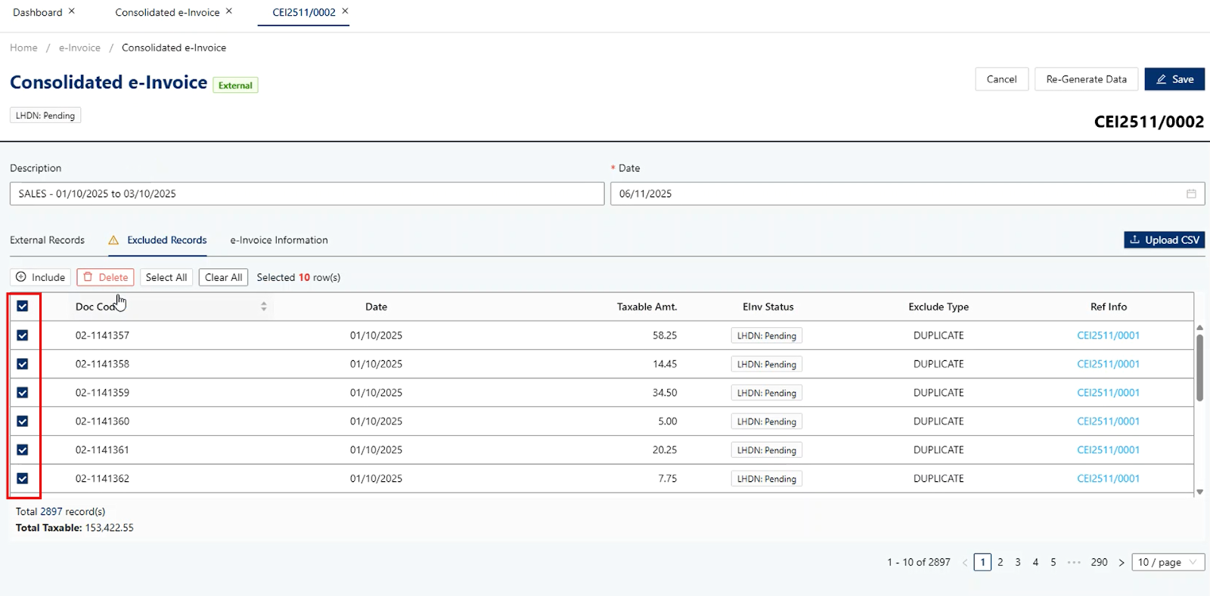This screenshot has width=1210, height=596.
Task: Click the Re-Generate Data button
Action: [x=1086, y=79]
